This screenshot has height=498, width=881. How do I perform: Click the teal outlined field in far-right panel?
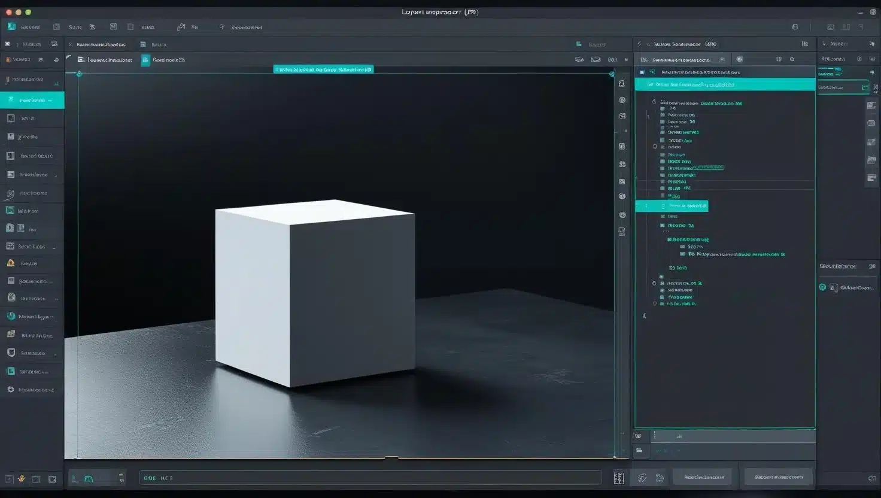(843, 87)
